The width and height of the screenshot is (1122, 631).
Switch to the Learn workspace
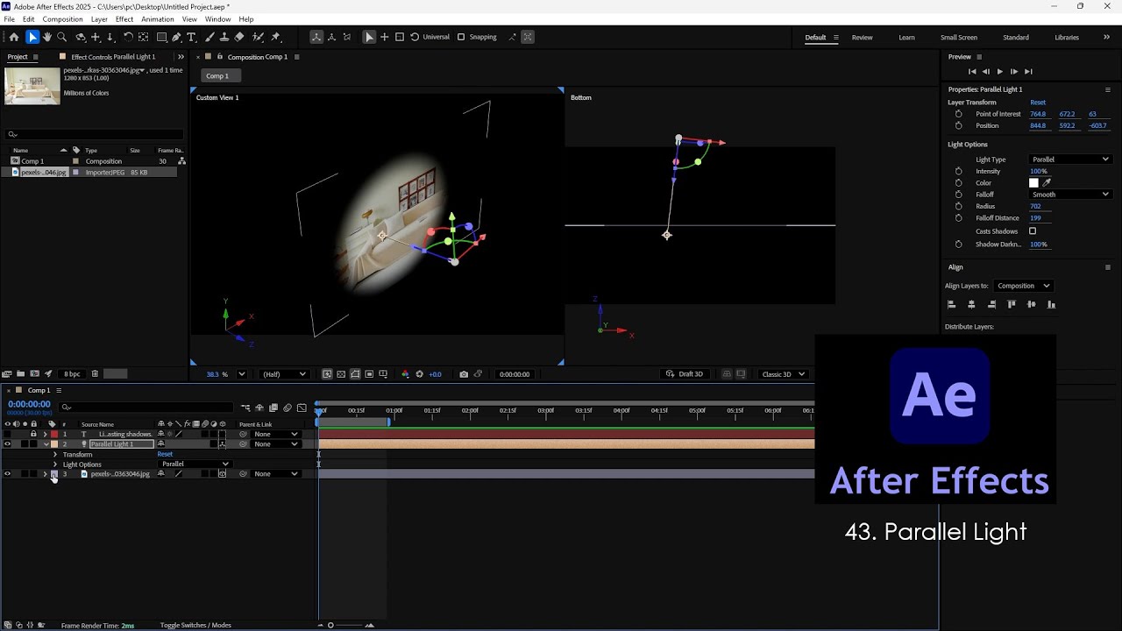[906, 38]
